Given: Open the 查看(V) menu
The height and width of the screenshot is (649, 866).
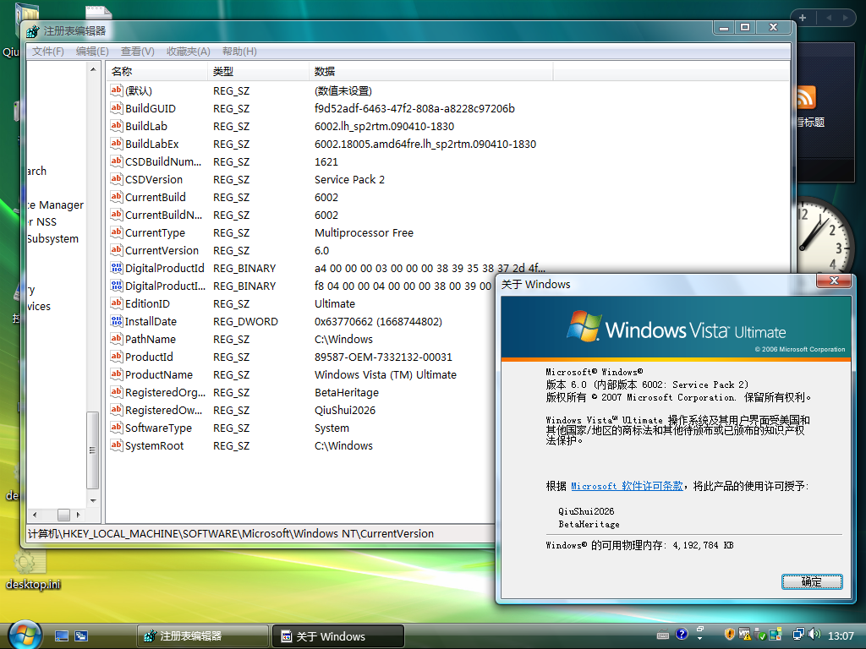Looking at the screenshot, I should [x=138, y=52].
